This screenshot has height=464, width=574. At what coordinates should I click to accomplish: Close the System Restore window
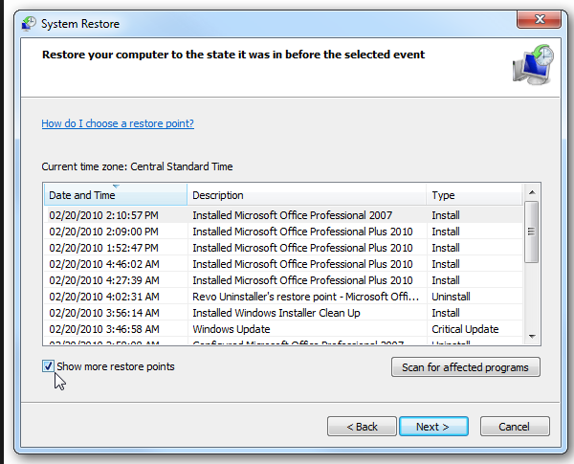[539, 19]
